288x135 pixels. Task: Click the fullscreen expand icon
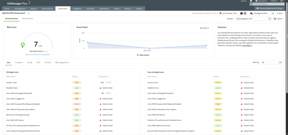(x=273, y=13)
